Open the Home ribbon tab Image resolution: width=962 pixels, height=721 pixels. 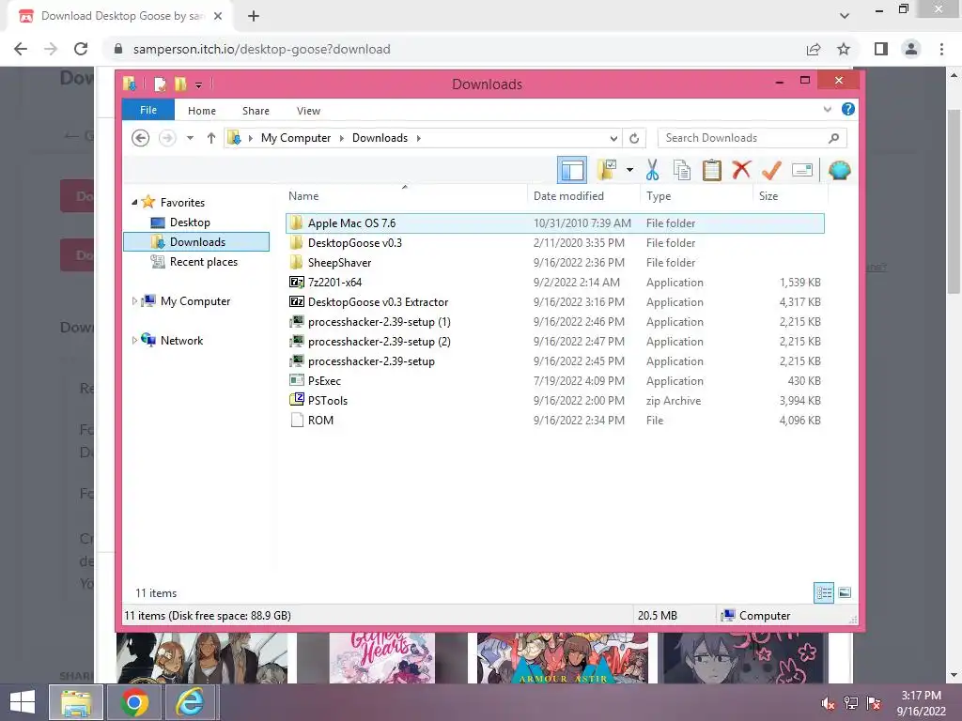click(x=202, y=111)
